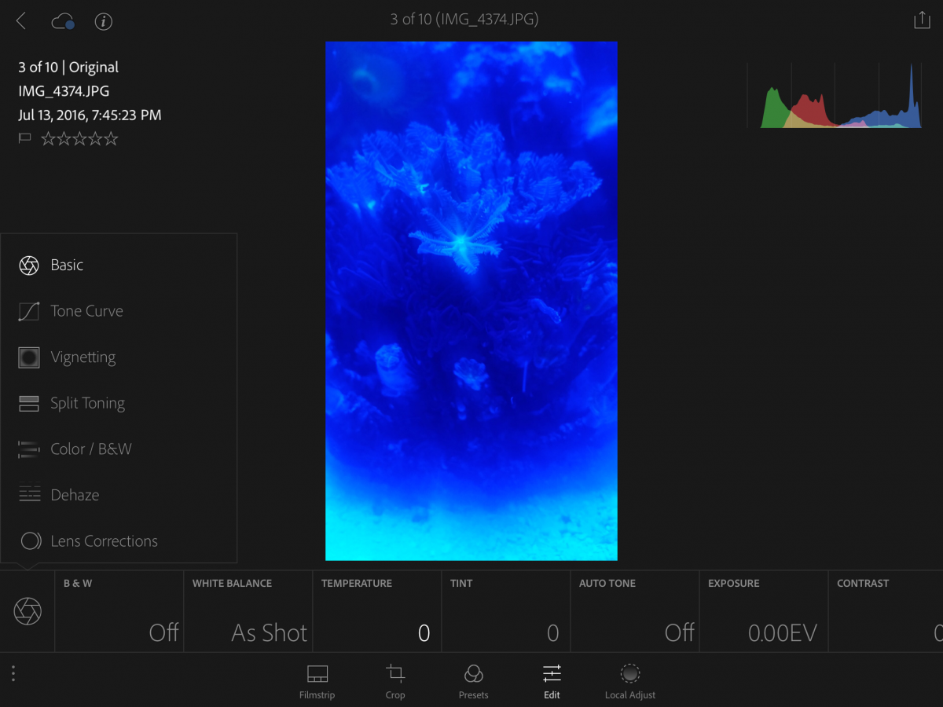
Task: Choose Basic menu label
Action: pyautogui.click(x=67, y=266)
